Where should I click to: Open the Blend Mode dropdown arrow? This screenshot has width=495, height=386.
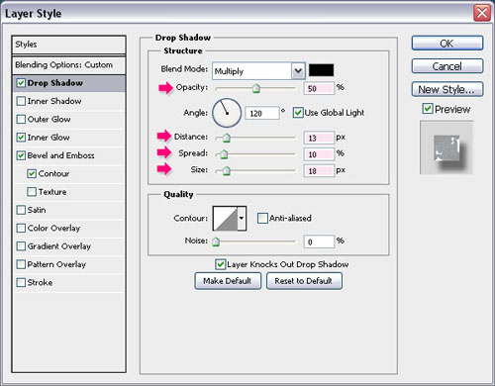pyautogui.click(x=298, y=71)
